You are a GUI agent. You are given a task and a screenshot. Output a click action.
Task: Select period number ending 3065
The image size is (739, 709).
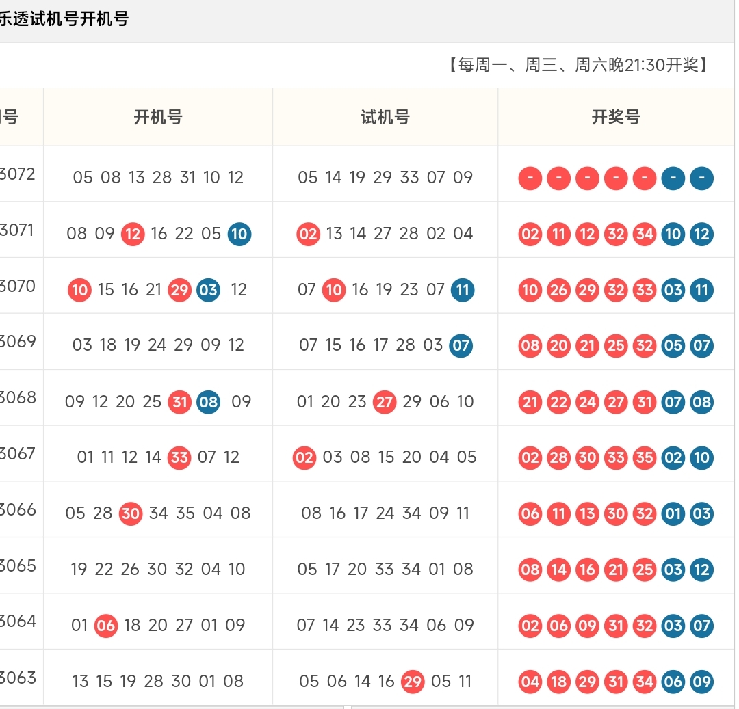pos(18,566)
